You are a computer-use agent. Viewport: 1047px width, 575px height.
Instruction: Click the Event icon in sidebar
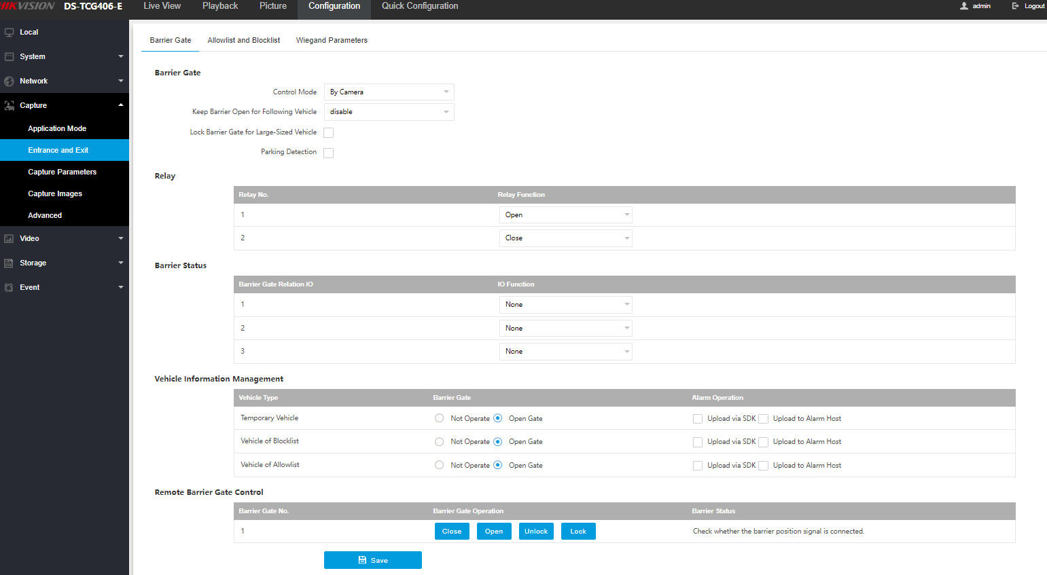(x=10, y=288)
